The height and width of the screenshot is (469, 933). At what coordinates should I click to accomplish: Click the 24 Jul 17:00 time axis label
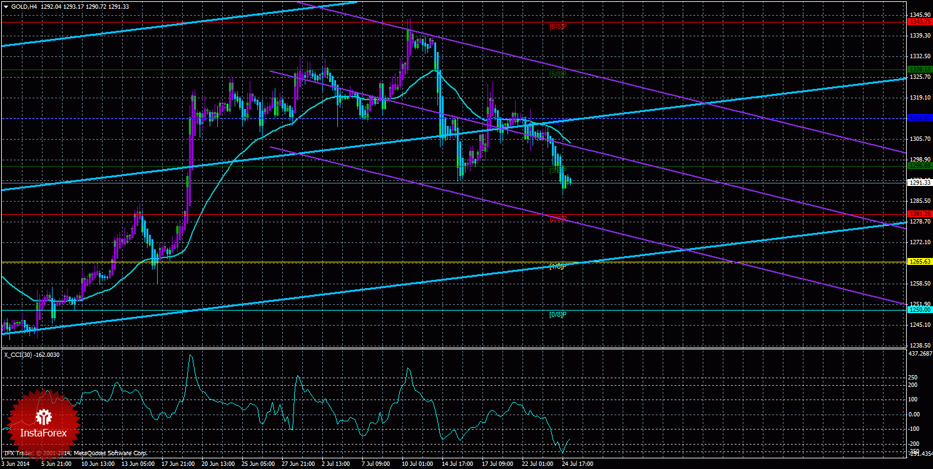(x=578, y=464)
